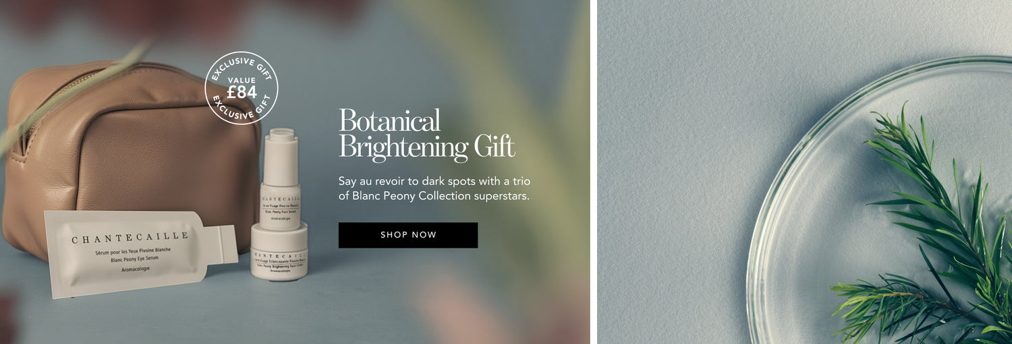The width and height of the screenshot is (1012, 344).
Task: Click the grey textured paper in right banner
Action: pos(675,168)
